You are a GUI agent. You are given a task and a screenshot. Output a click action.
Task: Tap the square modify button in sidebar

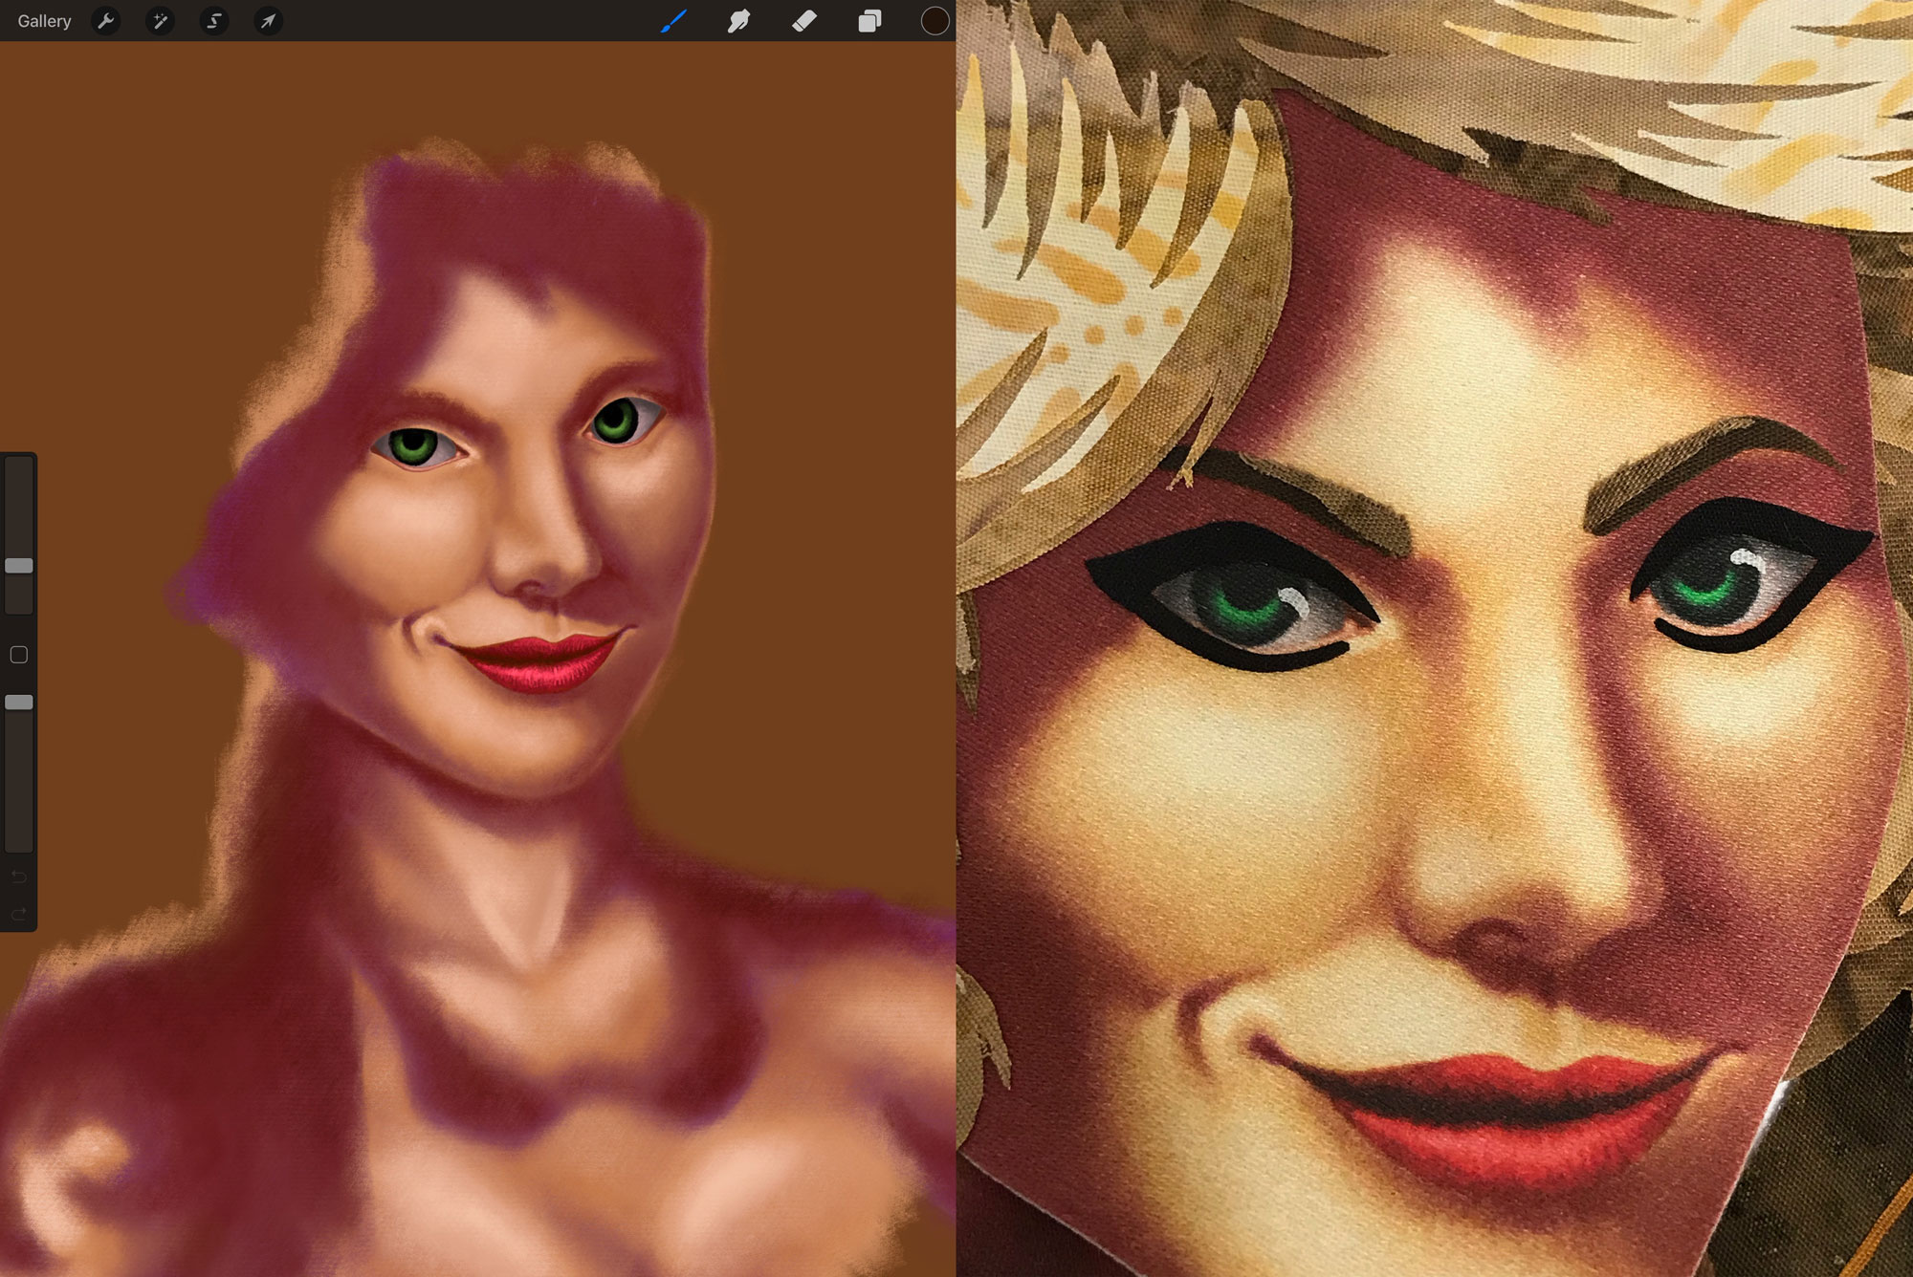19,655
